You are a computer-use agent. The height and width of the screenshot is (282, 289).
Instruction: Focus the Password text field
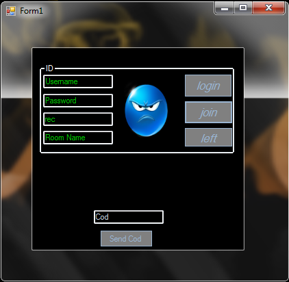(78, 101)
